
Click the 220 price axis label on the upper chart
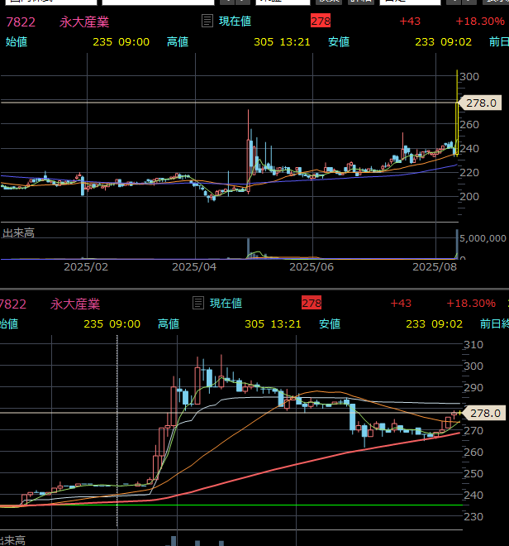click(x=469, y=172)
